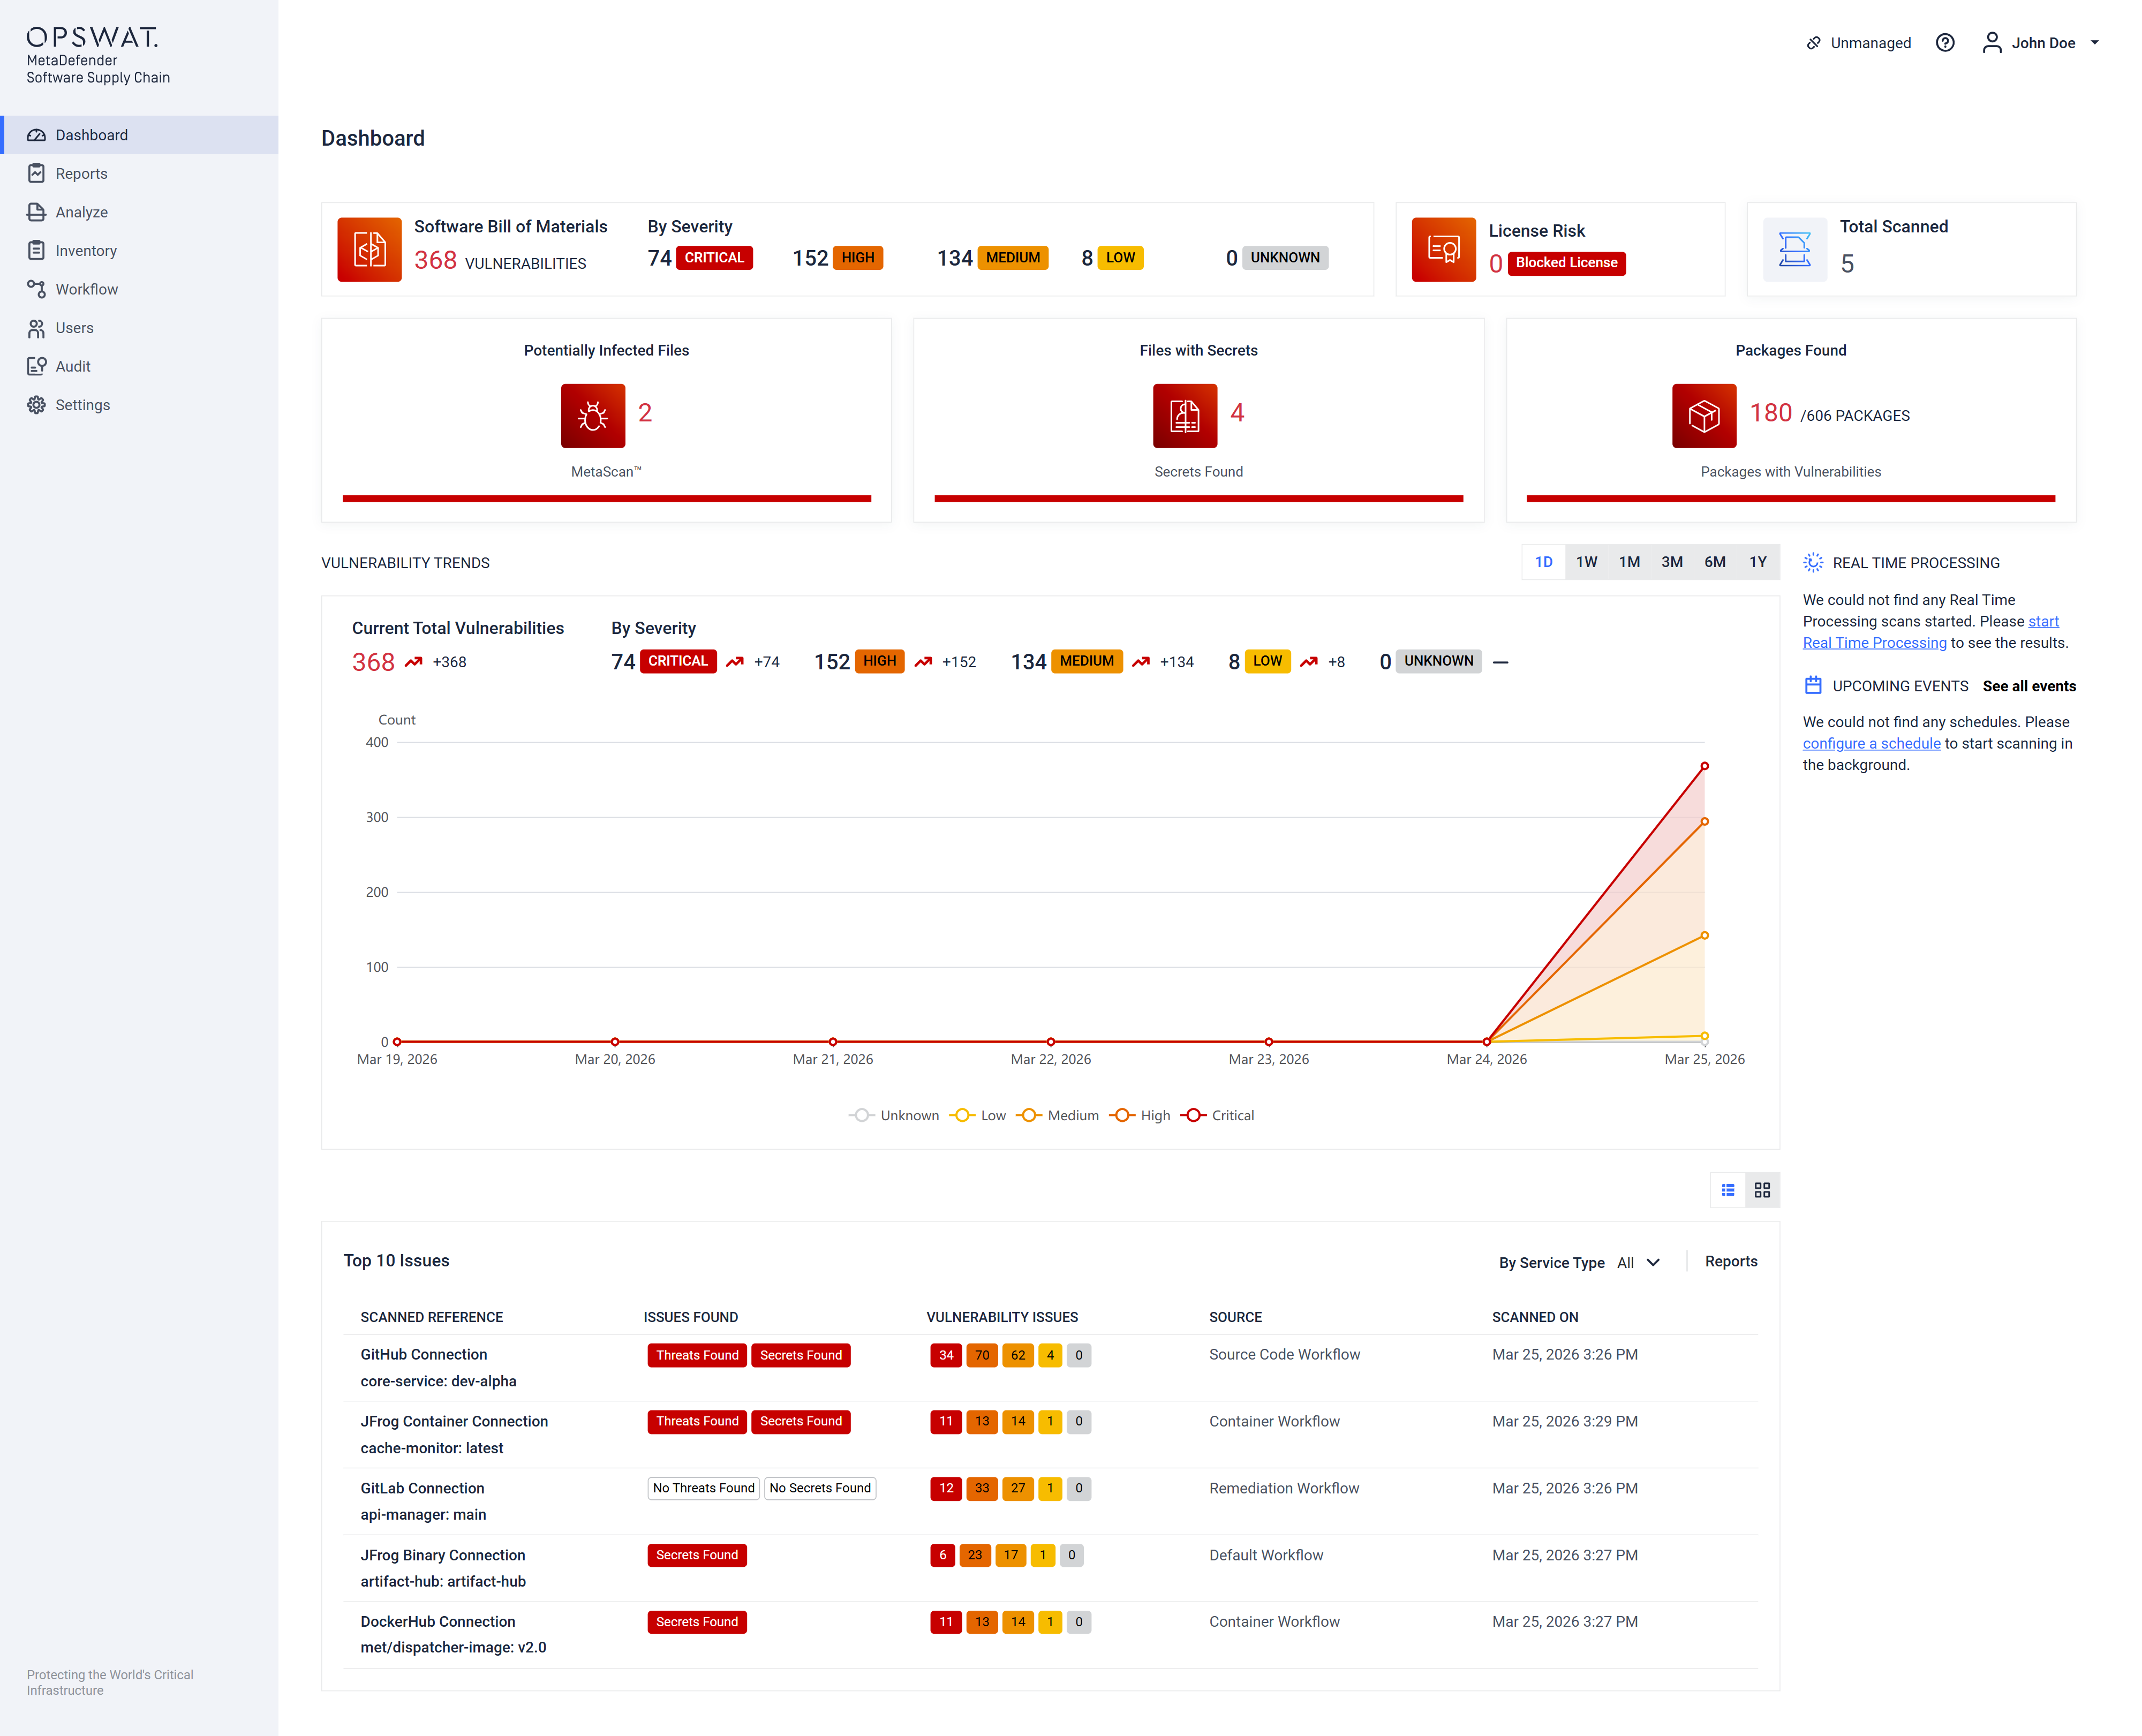Click the Files with Secrets icon
The height and width of the screenshot is (1736, 2142).
1184,415
